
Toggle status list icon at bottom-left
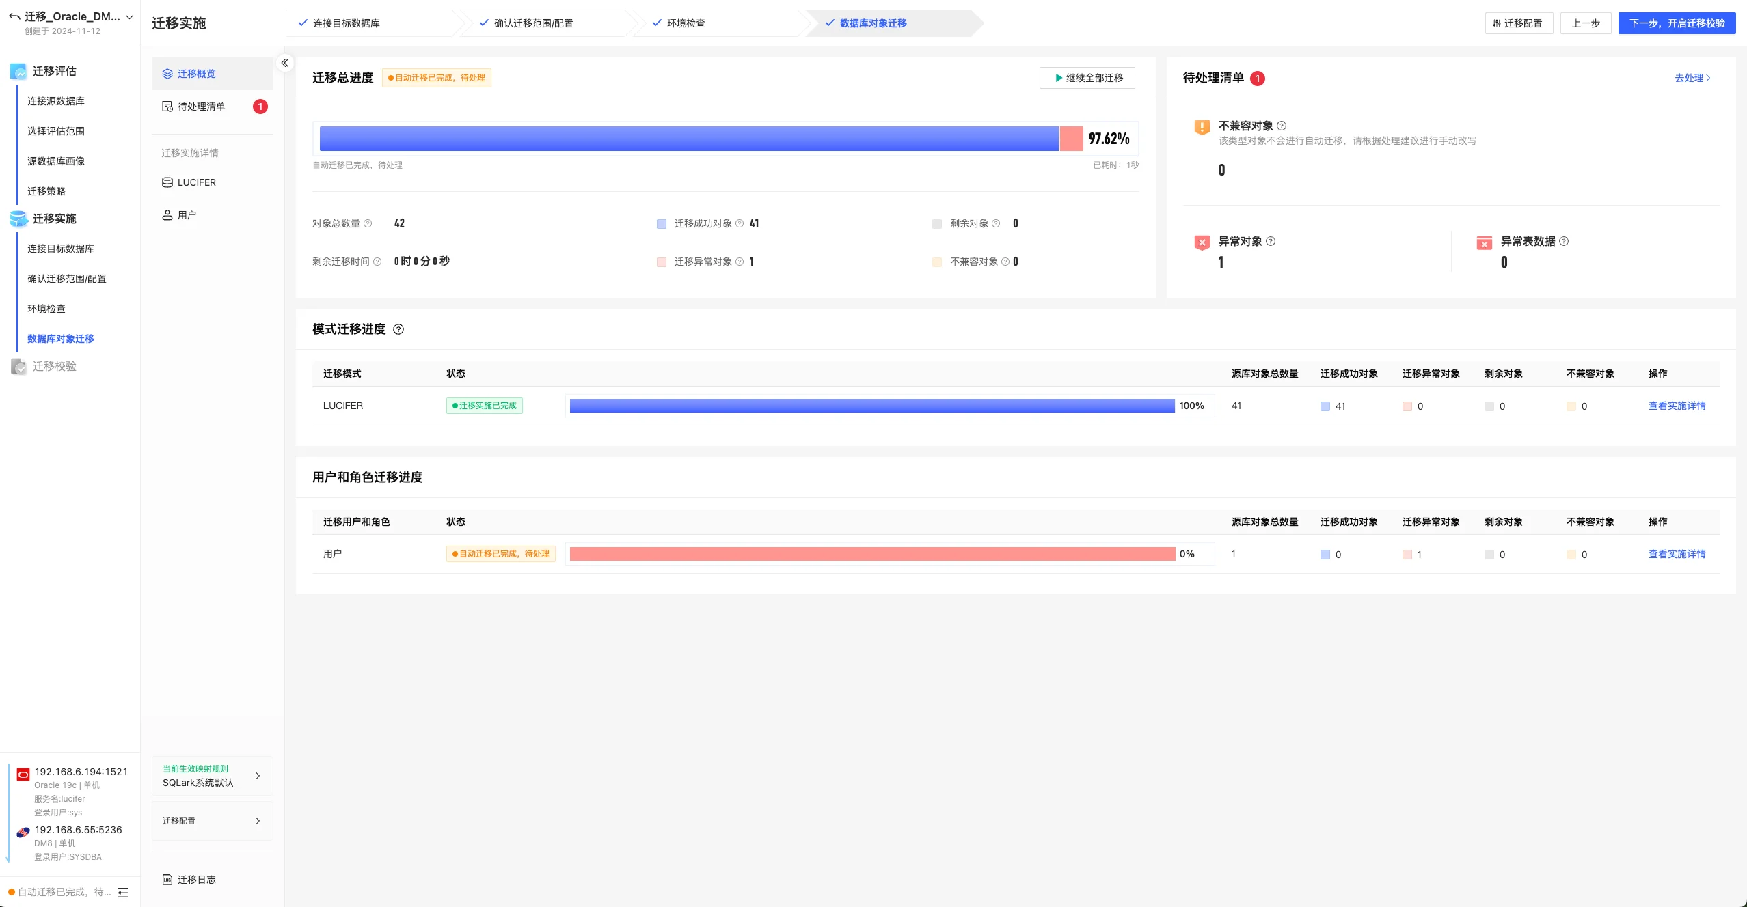(123, 892)
